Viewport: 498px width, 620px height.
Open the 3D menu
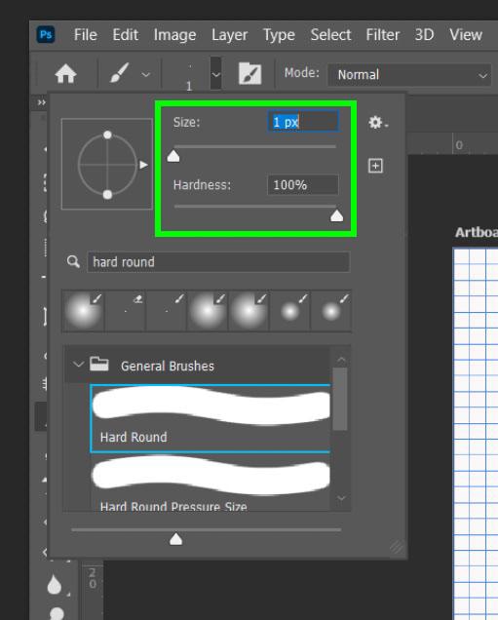[424, 35]
